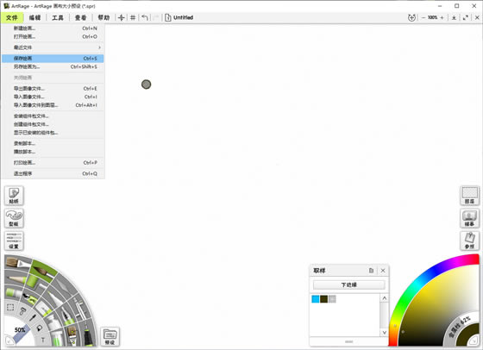Select the color sampler eyedropper tool
483x350 pixels.
[33, 317]
